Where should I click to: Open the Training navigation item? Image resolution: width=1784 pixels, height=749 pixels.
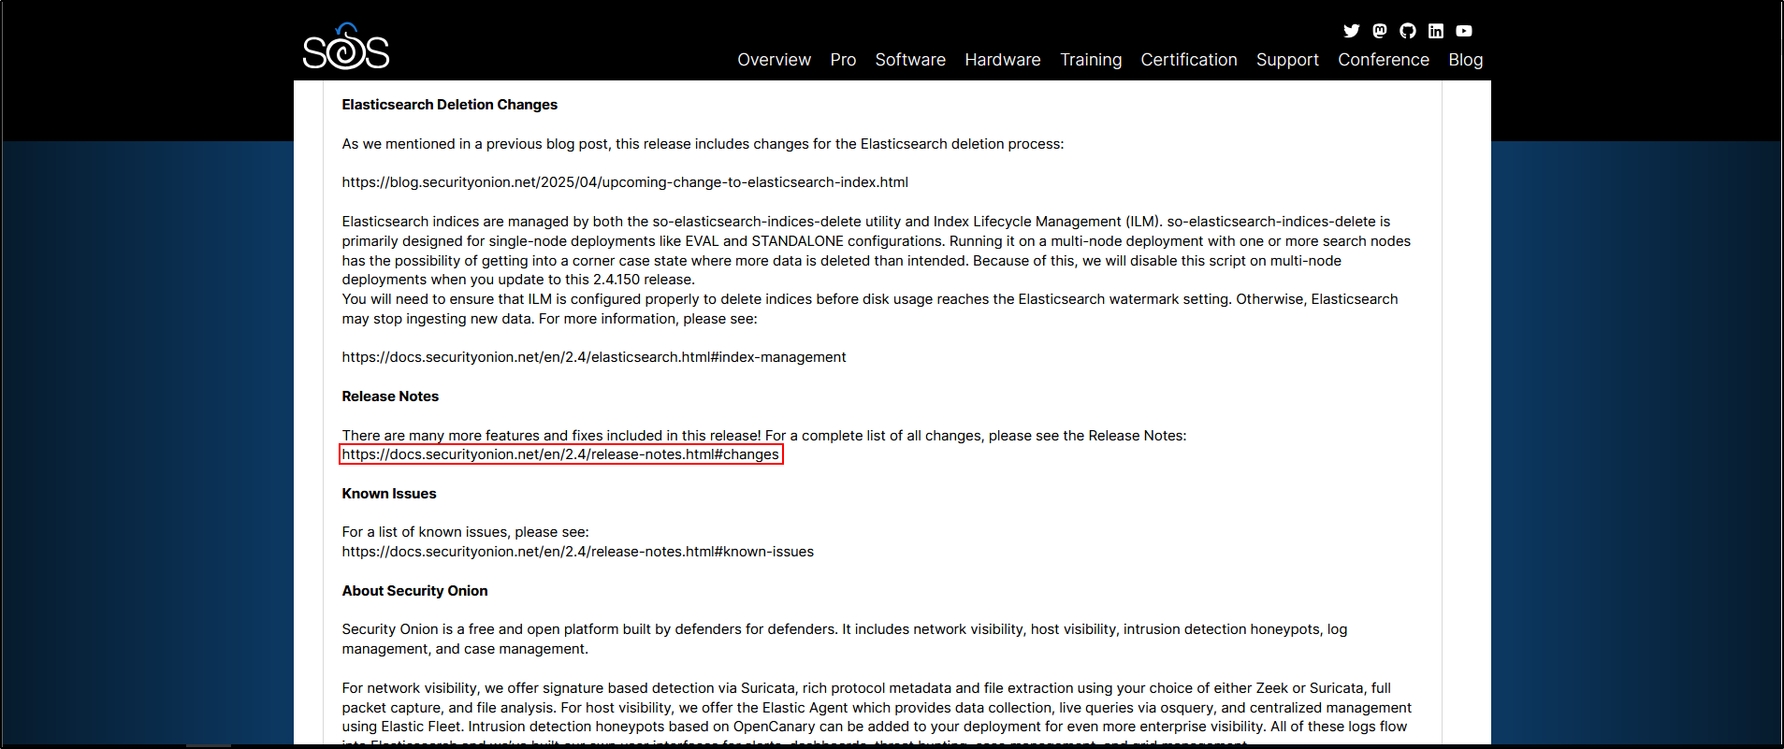point(1090,60)
